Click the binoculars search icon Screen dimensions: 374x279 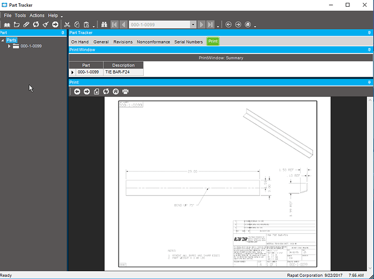(x=104, y=25)
